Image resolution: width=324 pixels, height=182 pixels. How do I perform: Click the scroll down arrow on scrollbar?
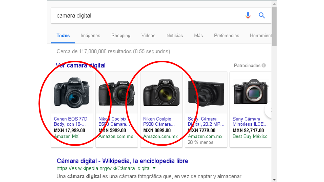click(x=274, y=179)
